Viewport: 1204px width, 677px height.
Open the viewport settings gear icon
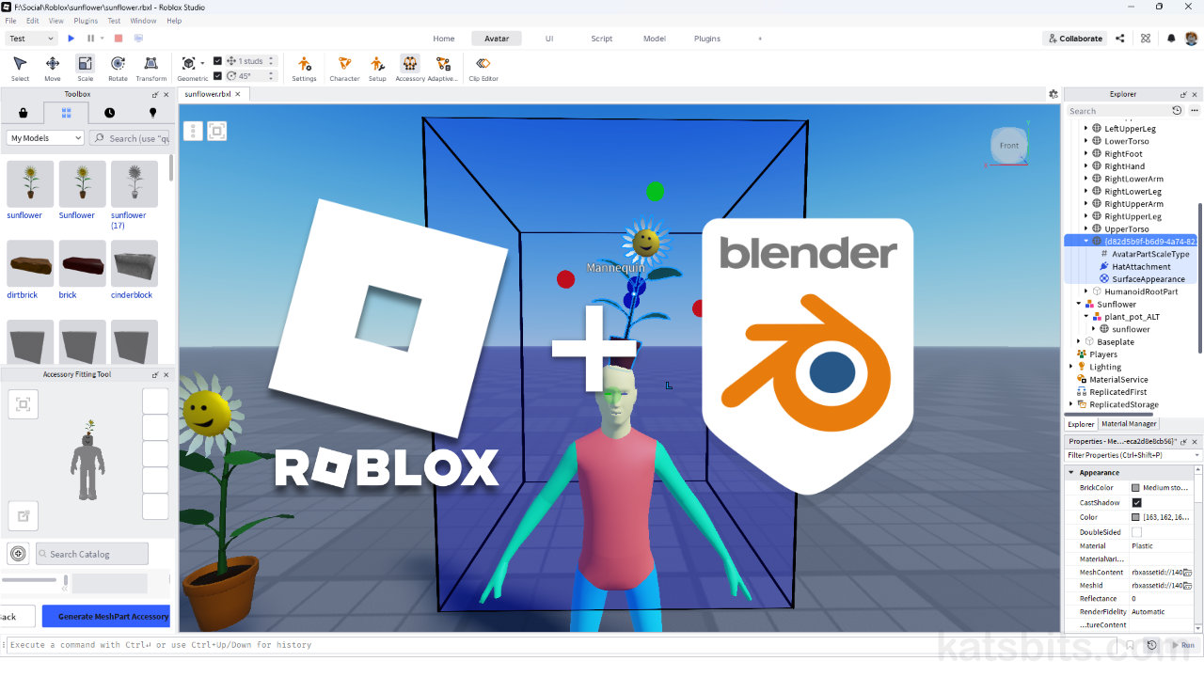point(1053,94)
